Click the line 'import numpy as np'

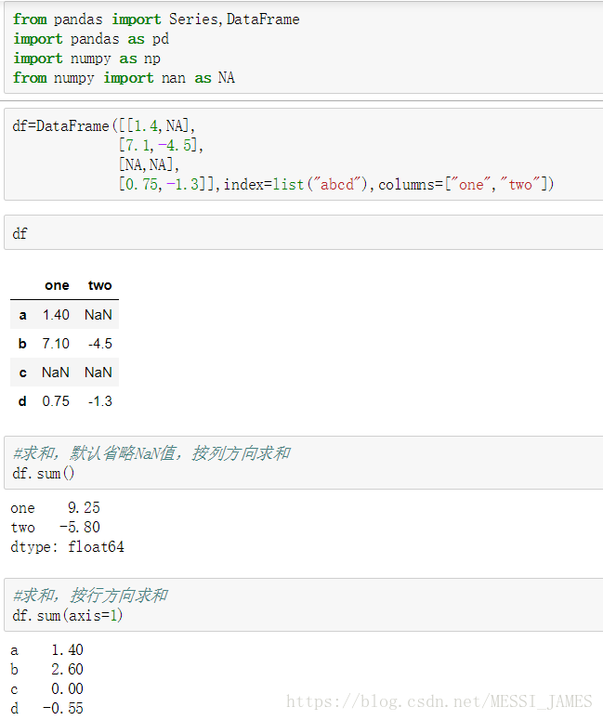pos(86,59)
